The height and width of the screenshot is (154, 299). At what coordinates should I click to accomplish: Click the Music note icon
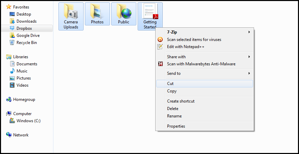[x=12, y=71]
